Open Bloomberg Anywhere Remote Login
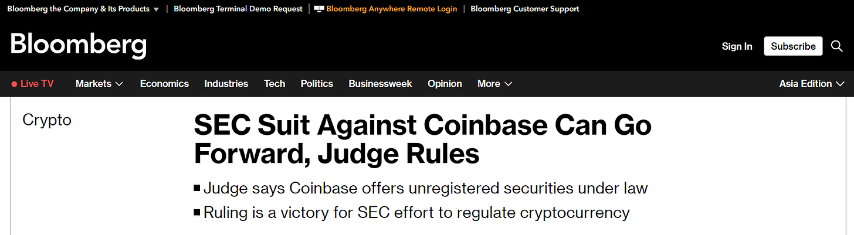The image size is (854, 235). [391, 9]
